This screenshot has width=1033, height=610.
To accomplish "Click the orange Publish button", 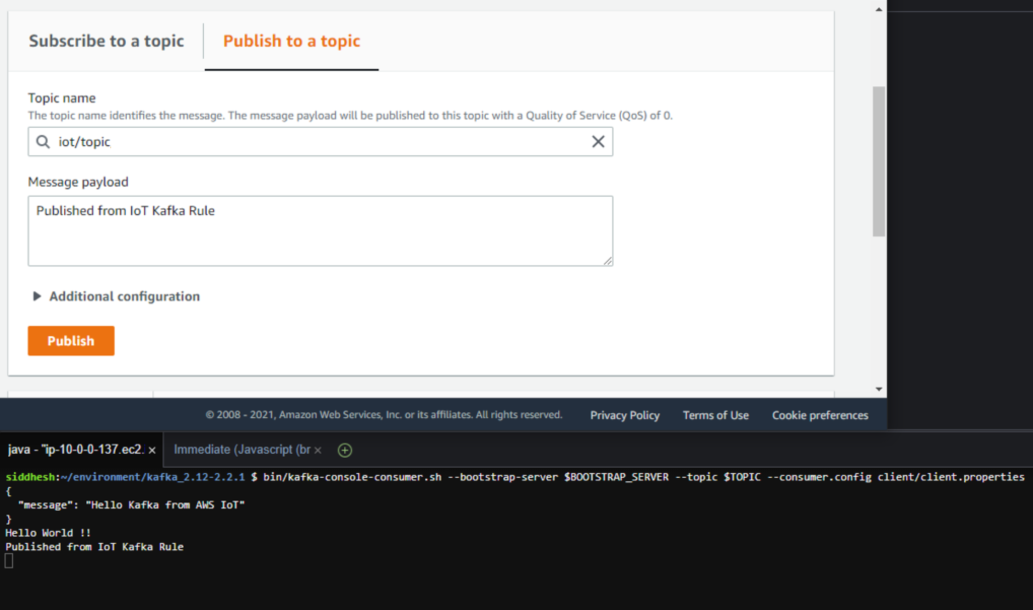I will [71, 341].
